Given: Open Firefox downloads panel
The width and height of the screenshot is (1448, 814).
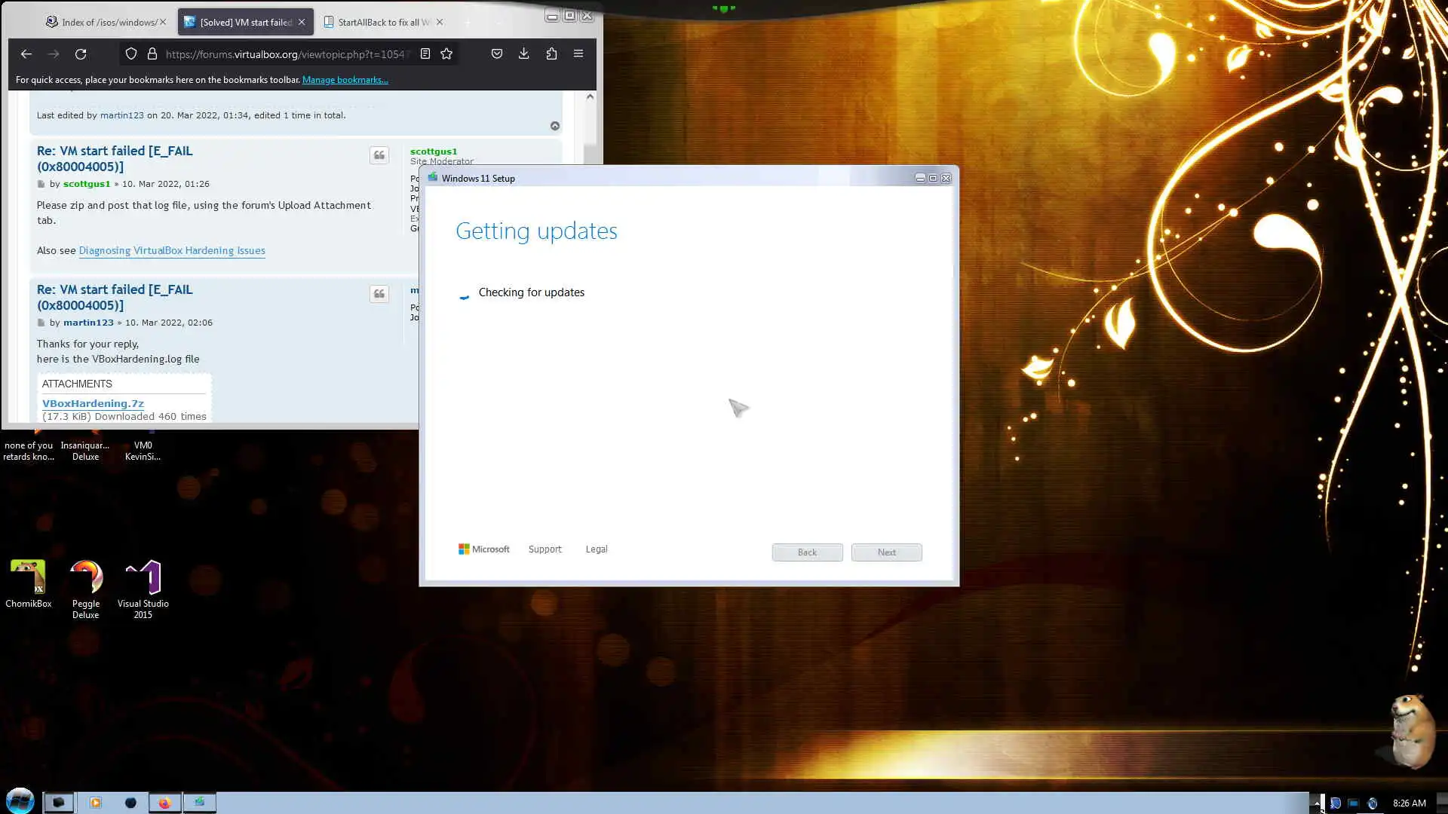Looking at the screenshot, I should pos(523,54).
